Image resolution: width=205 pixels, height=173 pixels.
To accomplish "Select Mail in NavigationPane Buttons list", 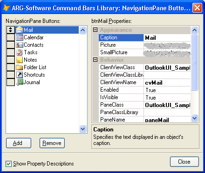I will pos(47,30).
